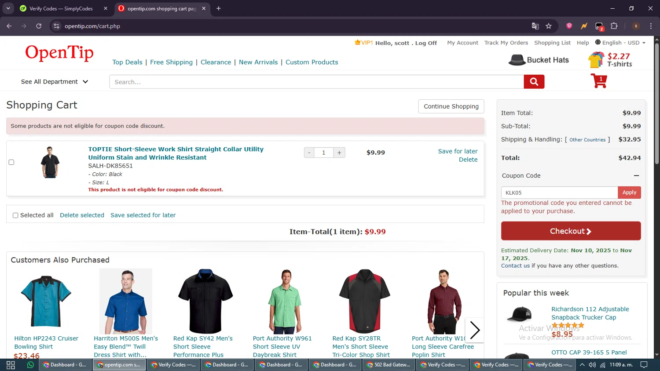The width and height of the screenshot is (660, 371).
Task: Click the profile avatar in Chrome toolbar
Action: click(x=636, y=26)
